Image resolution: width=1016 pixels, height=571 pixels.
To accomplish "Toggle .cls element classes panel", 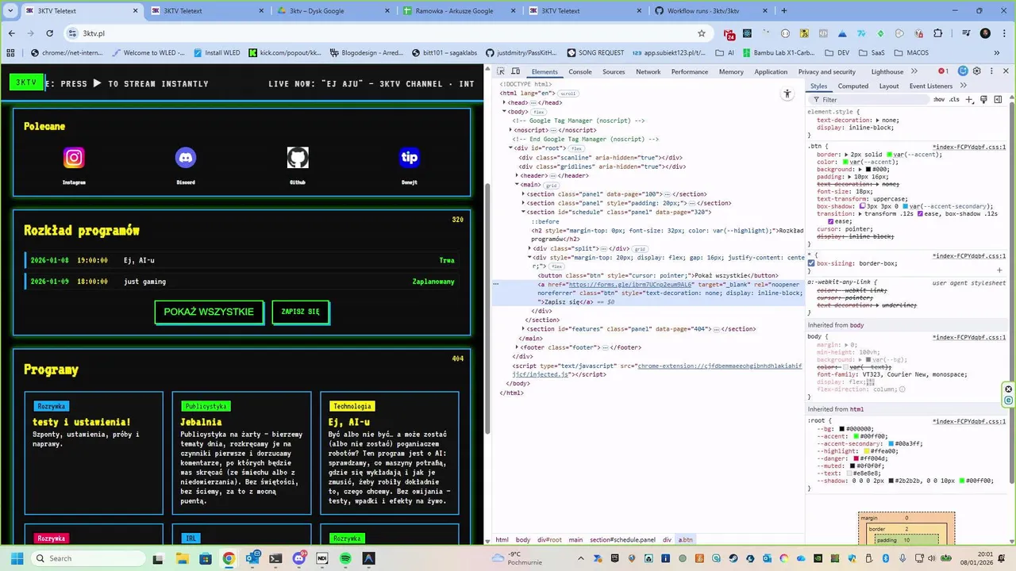I will click(x=954, y=100).
